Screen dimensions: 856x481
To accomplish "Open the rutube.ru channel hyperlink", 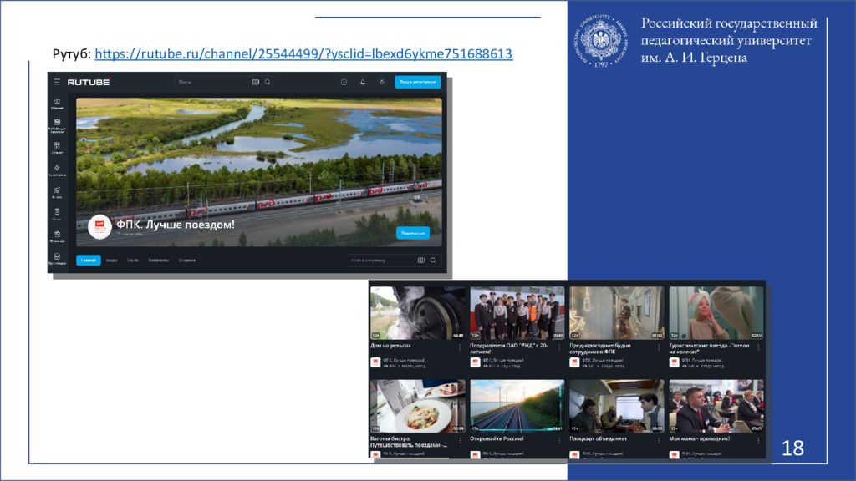I will pos(303,53).
